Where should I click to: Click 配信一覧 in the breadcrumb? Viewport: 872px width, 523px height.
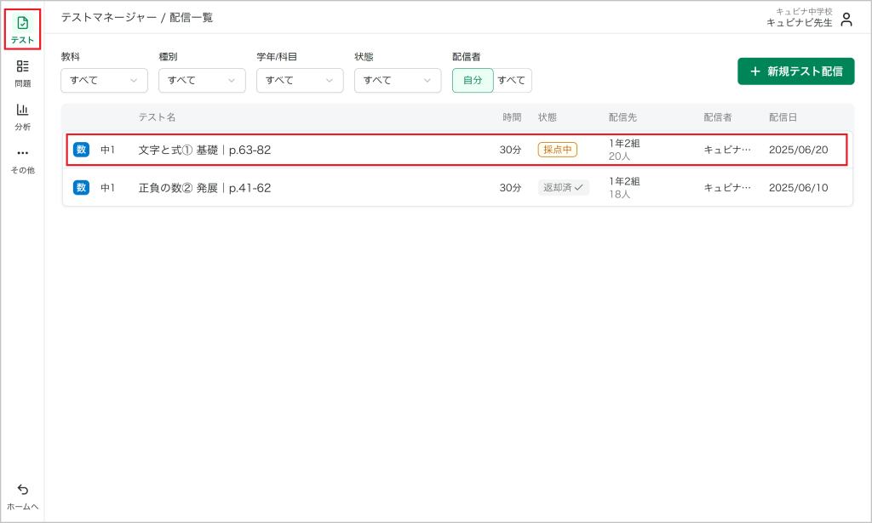pos(192,17)
